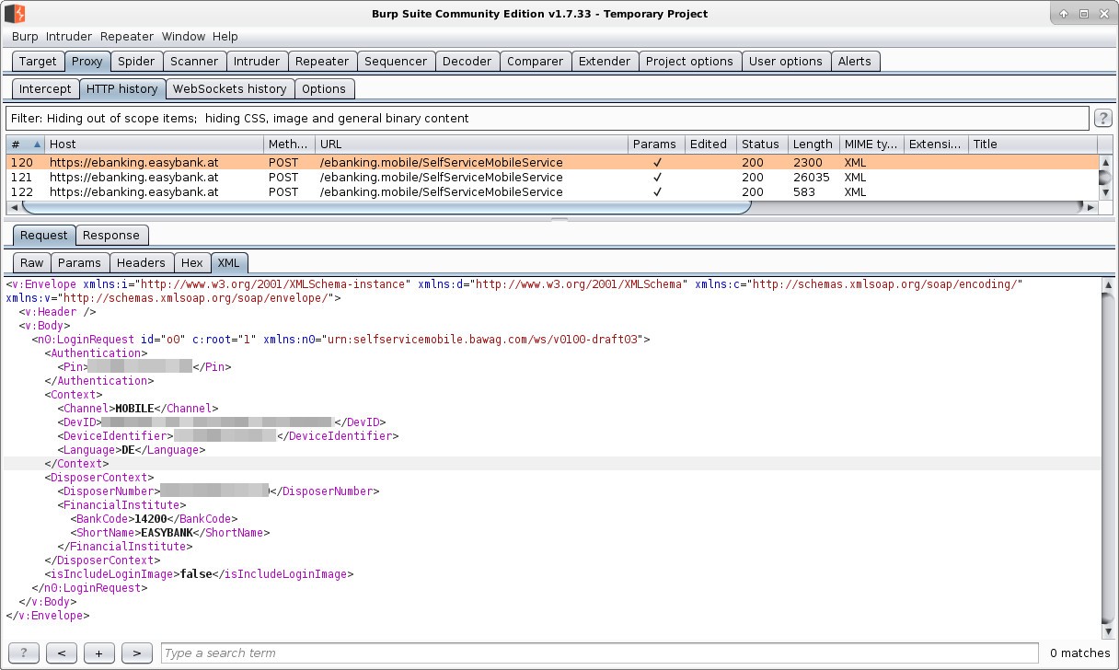Go to next search match

point(136,653)
